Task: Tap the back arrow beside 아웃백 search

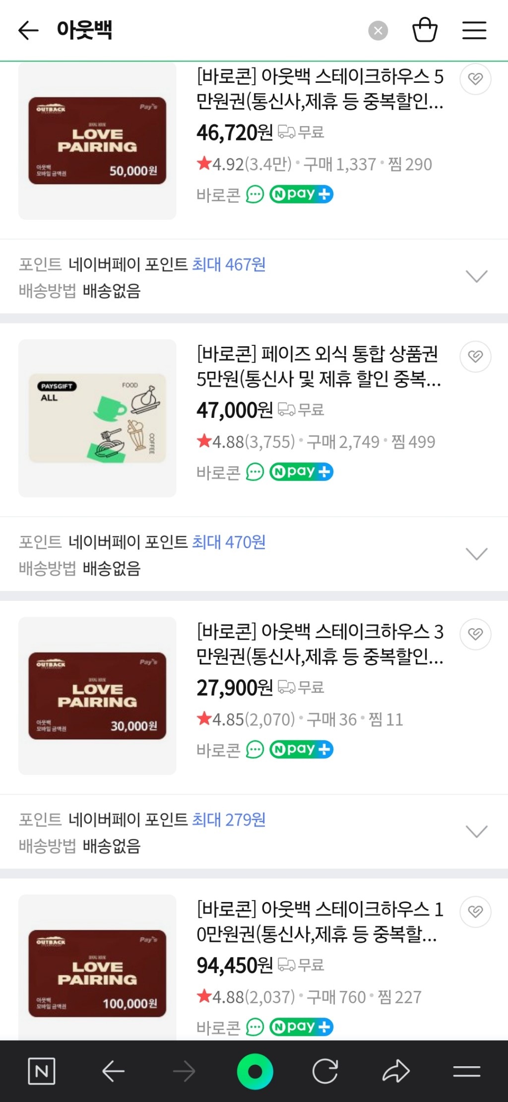Action: [28, 31]
